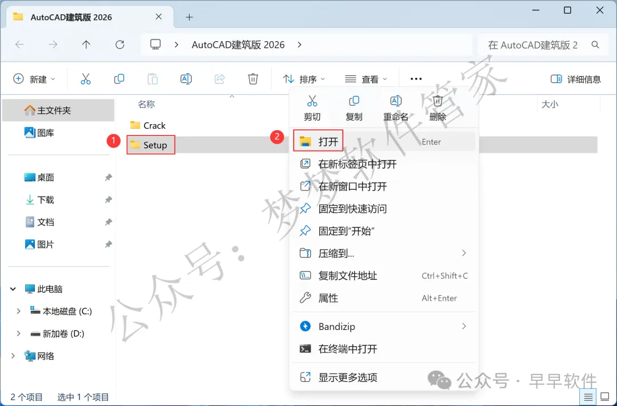Close the AutoCAD建筑版 2026 tab

pos(159,17)
